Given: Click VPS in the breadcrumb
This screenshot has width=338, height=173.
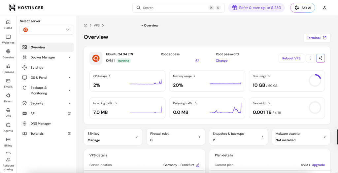Looking at the screenshot, I should (x=97, y=25).
